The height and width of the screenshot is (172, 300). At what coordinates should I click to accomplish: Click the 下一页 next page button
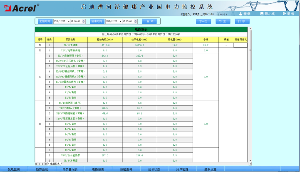click(x=202, y=21)
